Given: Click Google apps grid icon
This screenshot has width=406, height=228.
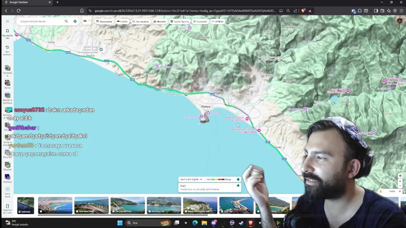Looking at the screenshot, I should pyautogui.click(x=391, y=21).
